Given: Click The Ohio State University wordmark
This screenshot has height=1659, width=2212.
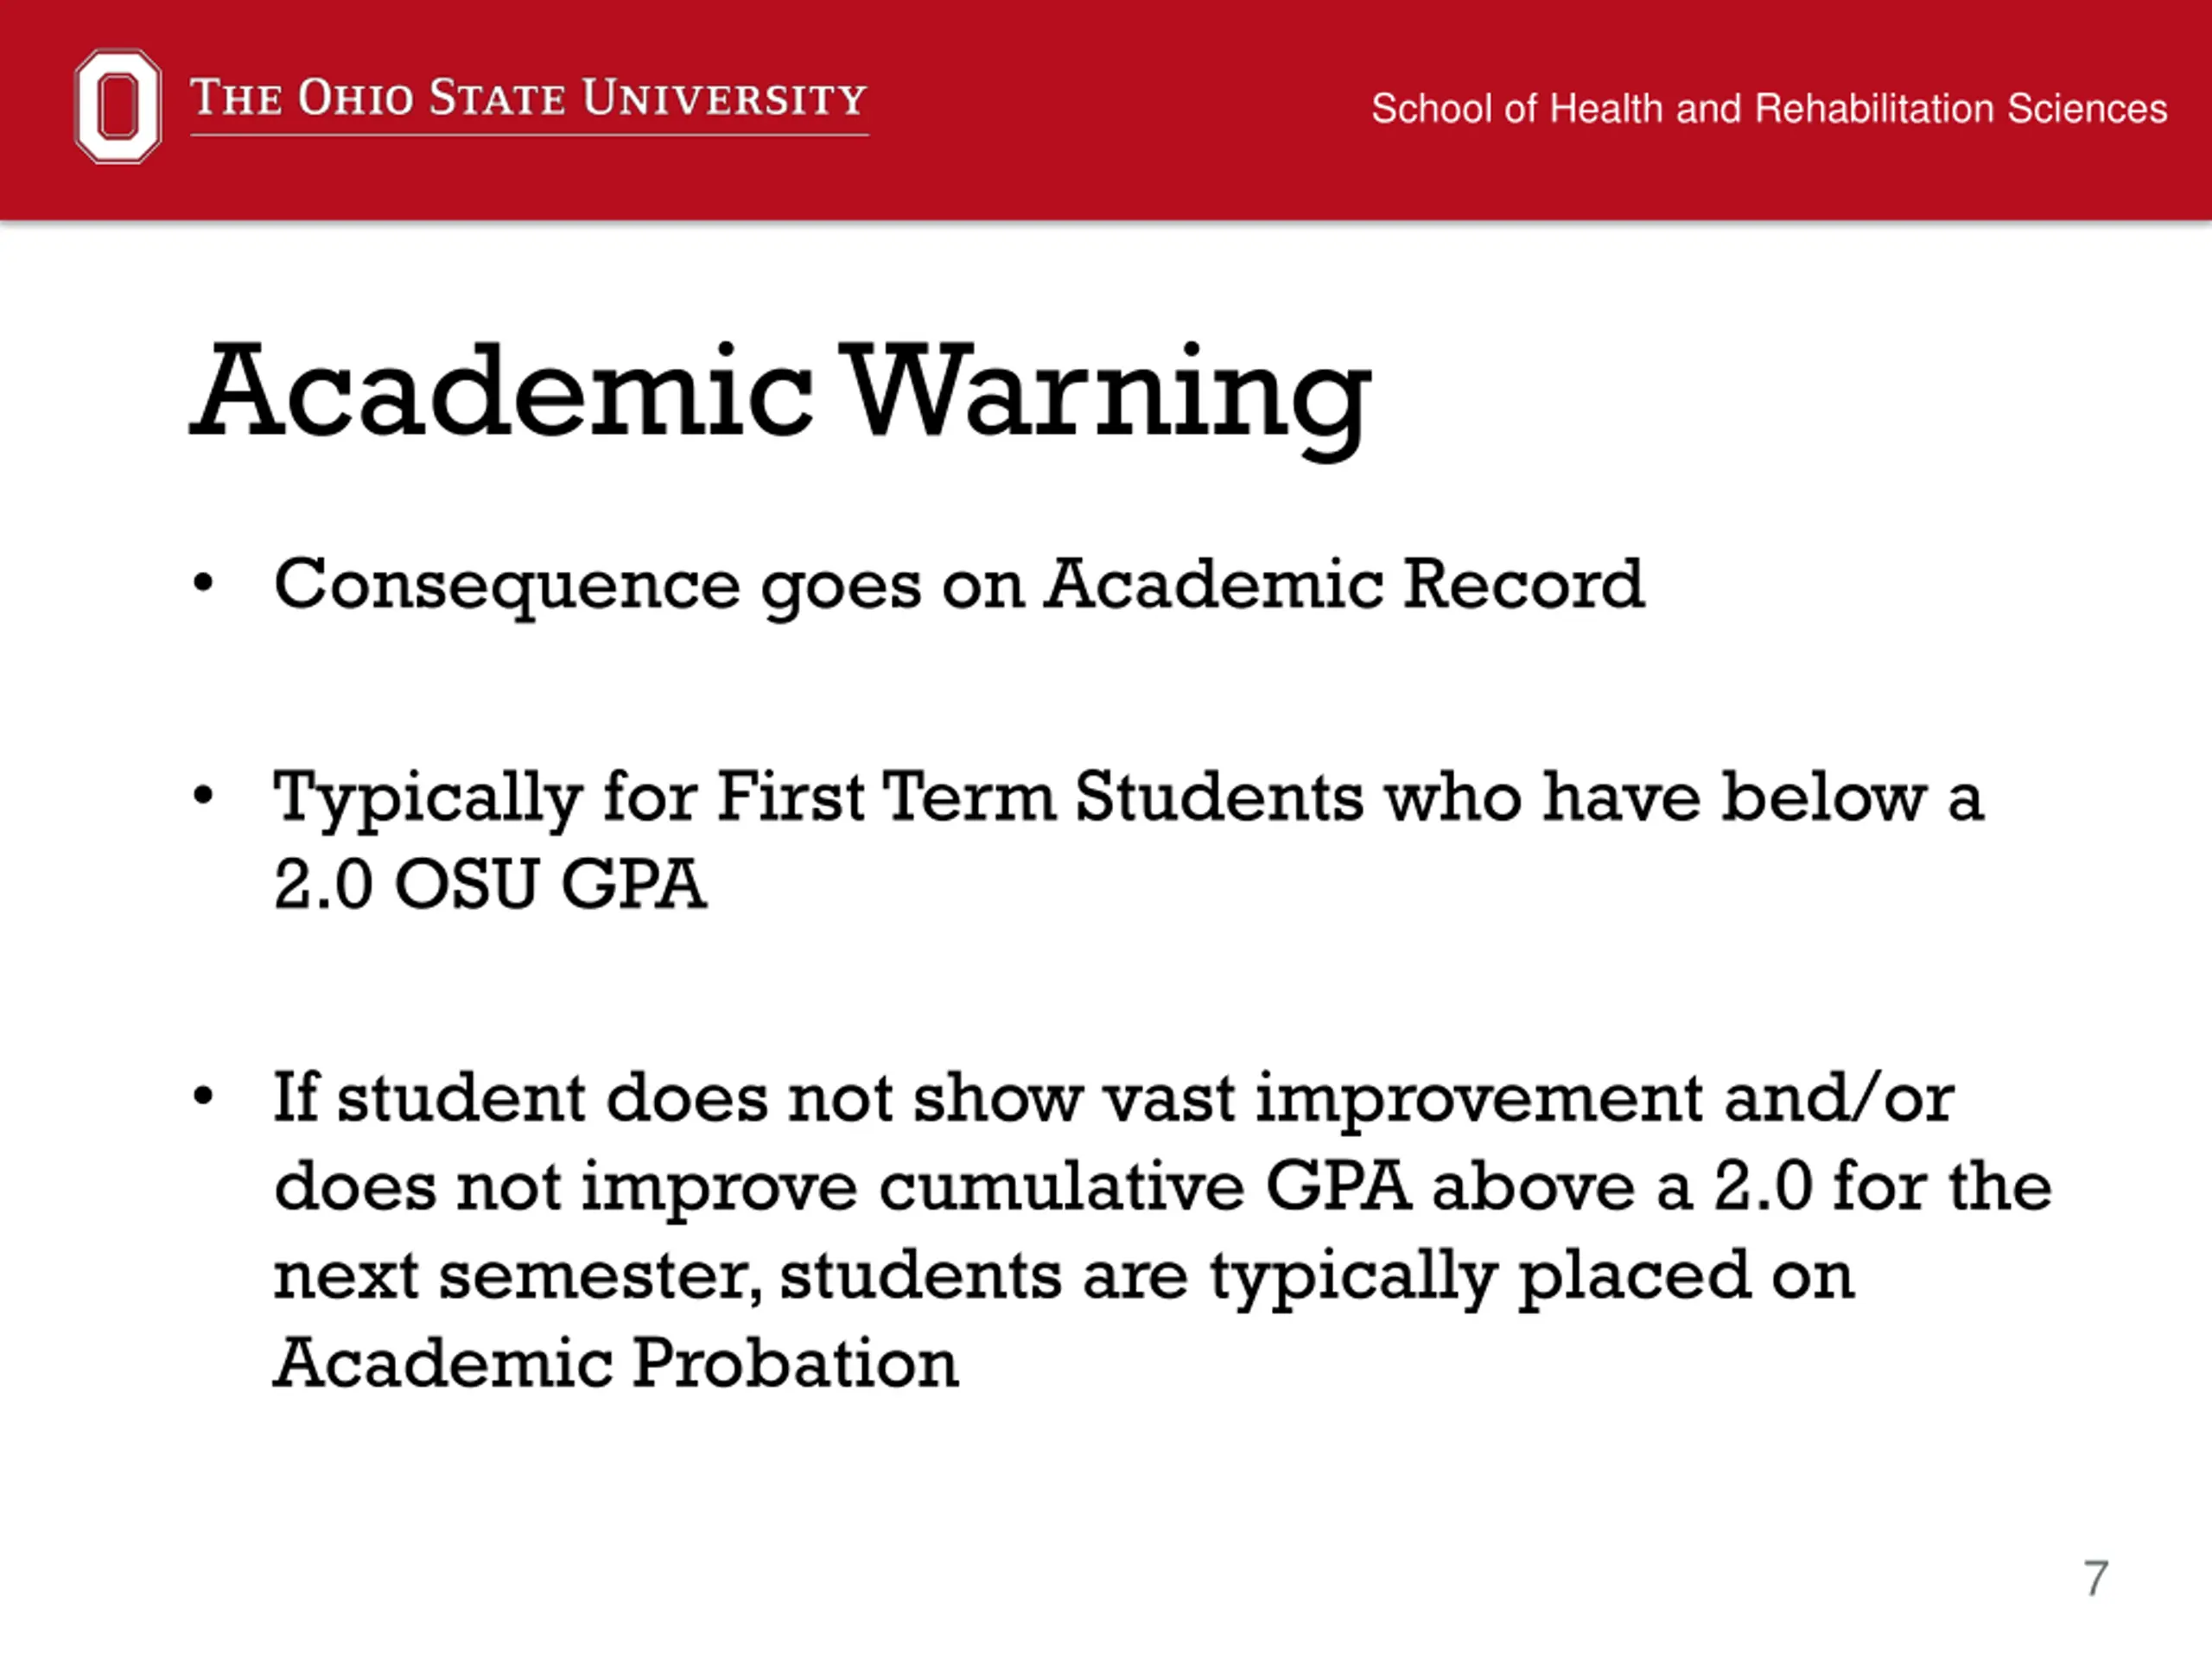Looking at the screenshot, I should click(x=529, y=98).
